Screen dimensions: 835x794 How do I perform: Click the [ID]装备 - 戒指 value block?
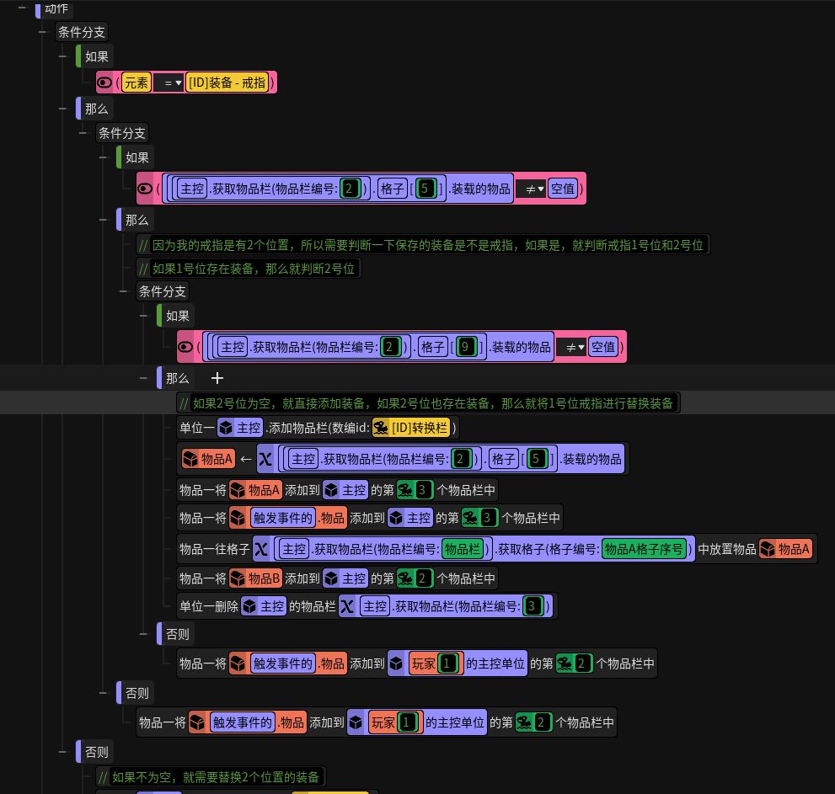pyautogui.click(x=227, y=83)
